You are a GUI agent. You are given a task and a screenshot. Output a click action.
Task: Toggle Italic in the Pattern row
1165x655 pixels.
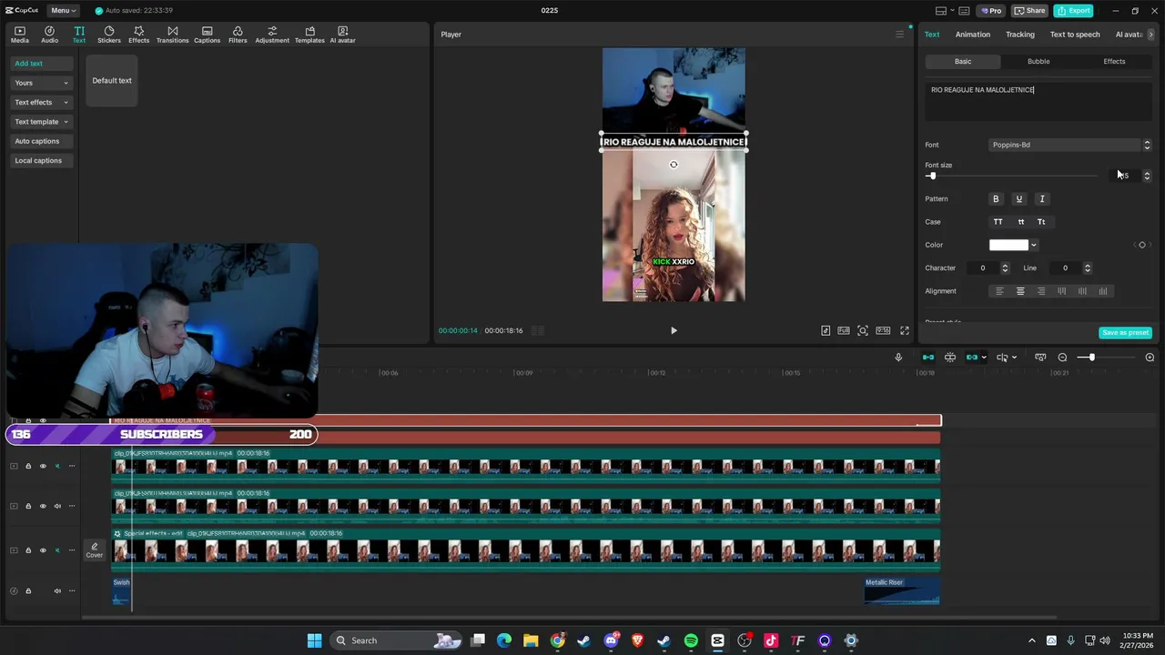(1042, 198)
